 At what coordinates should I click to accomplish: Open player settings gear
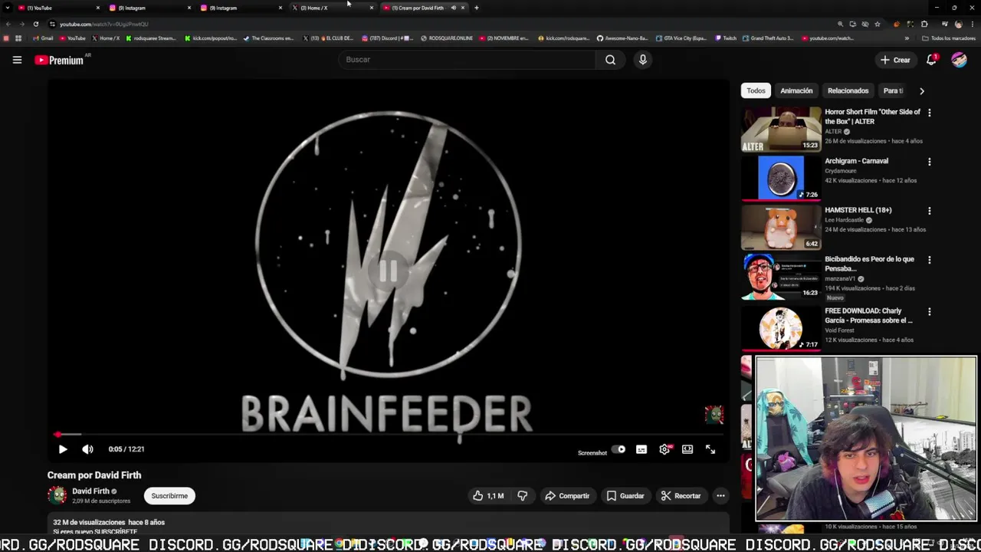(x=664, y=450)
